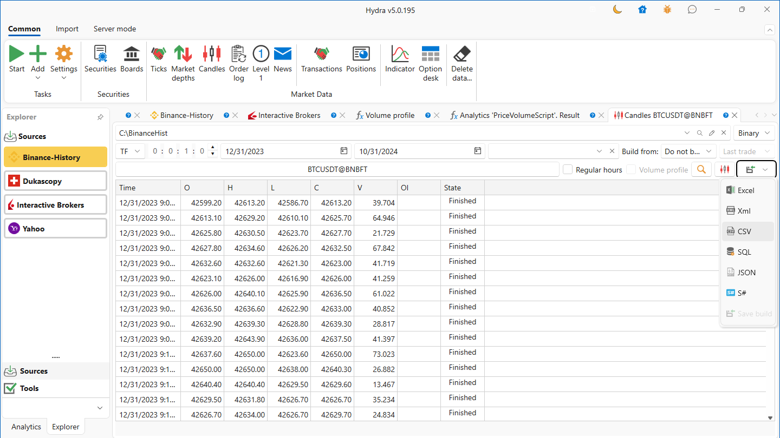
Task: Choose CSV from the export menu
Action: point(744,231)
